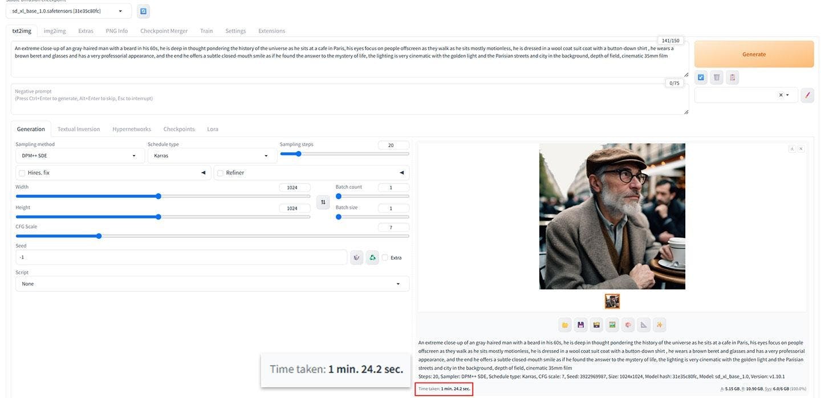The image size is (821, 398).
Task: Open the Schedule type dropdown
Action: (x=212, y=156)
